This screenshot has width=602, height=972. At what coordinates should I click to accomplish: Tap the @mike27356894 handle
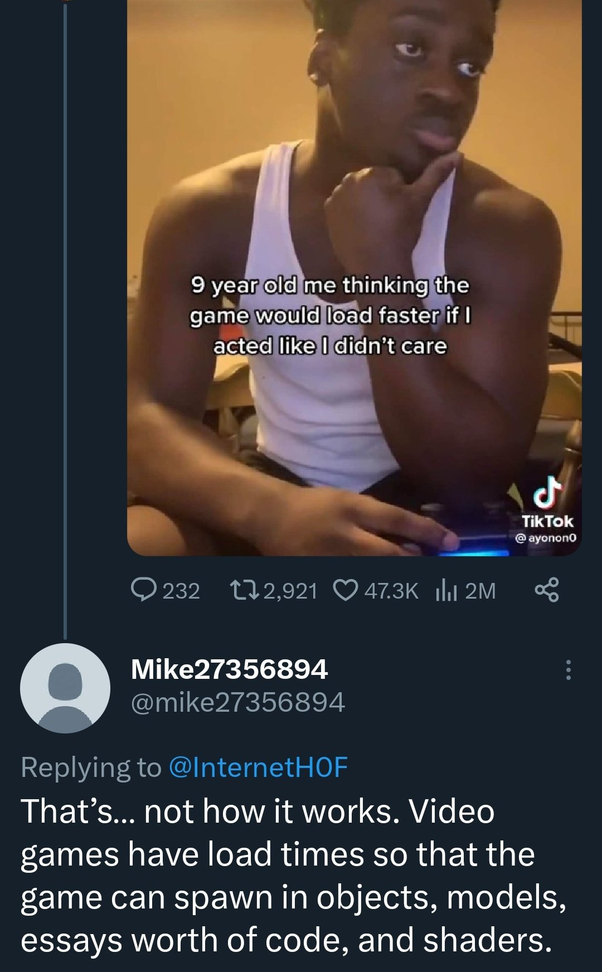pyautogui.click(x=238, y=702)
